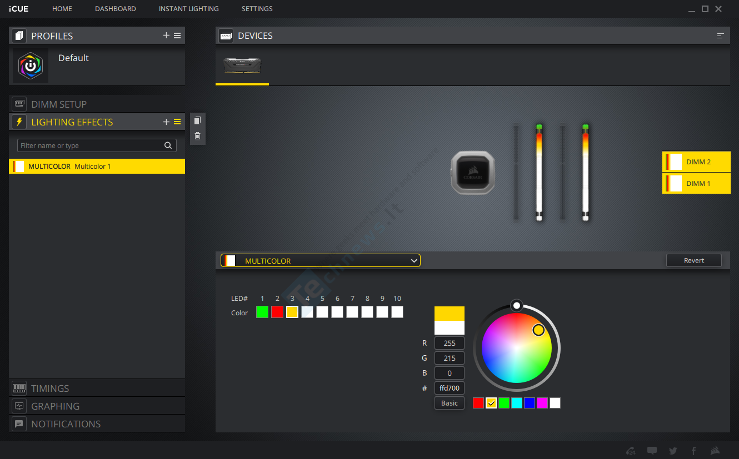This screenshot has height=459, width=739.
Task: Click the hex color field ffd700
Action: pos(450,388)
